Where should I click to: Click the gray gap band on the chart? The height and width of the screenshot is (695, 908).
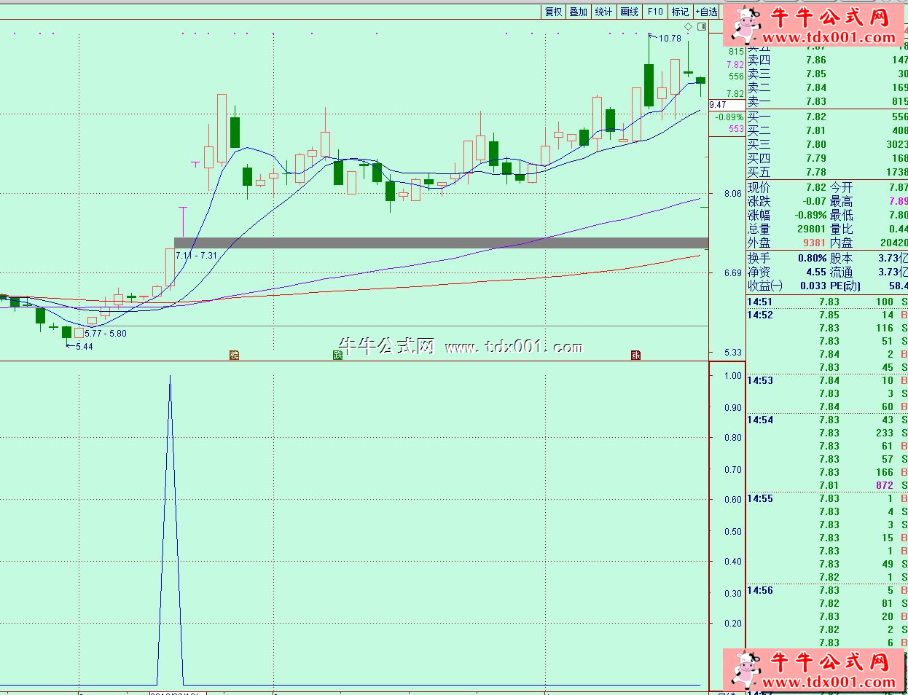441,243
